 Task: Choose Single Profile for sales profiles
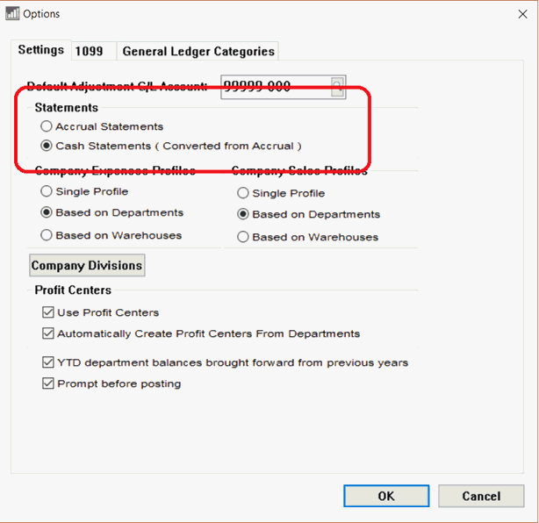click(x=243, y=193)
